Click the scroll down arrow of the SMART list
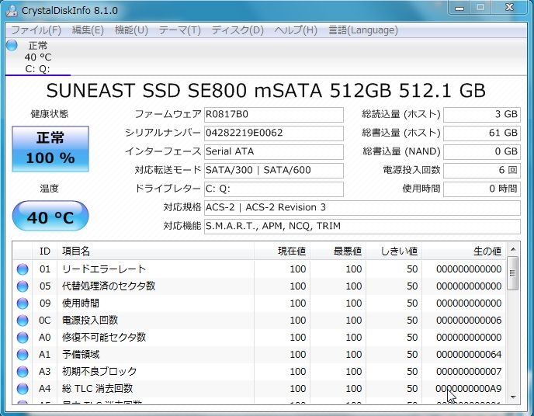 point(513,397)
